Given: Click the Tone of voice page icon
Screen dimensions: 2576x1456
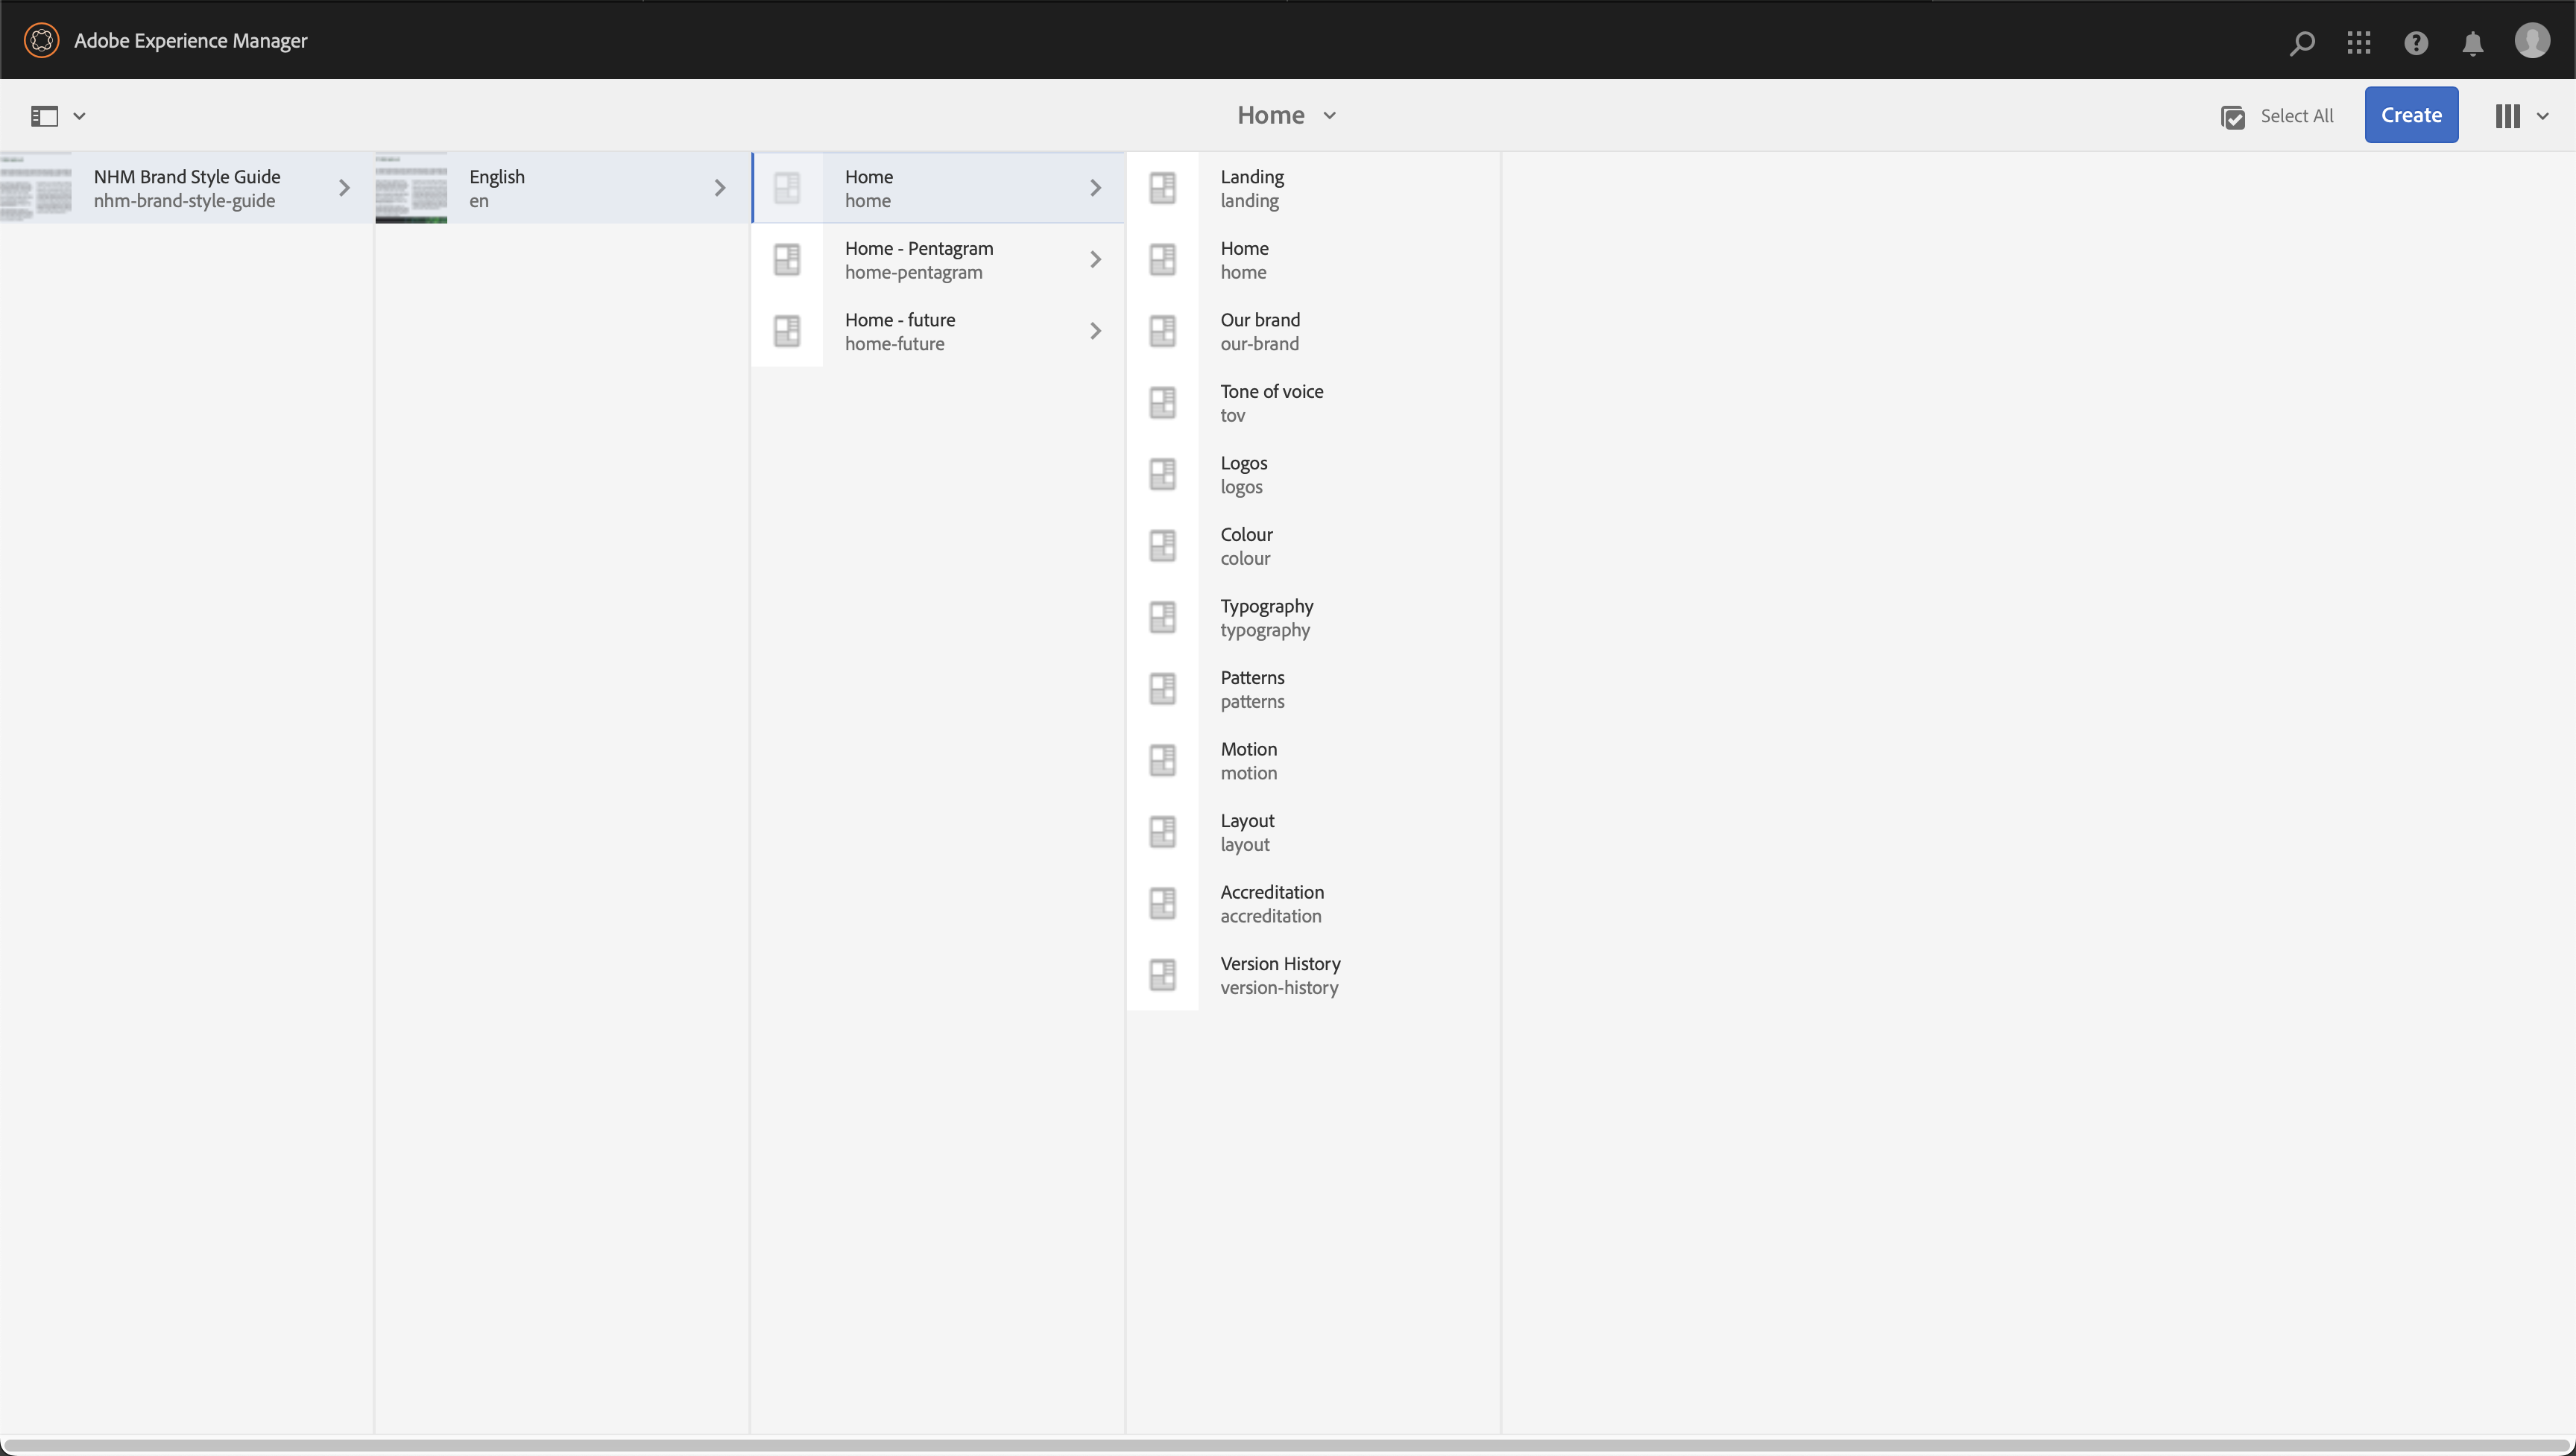Looking at the screenshot, I should coord(1162,403).
